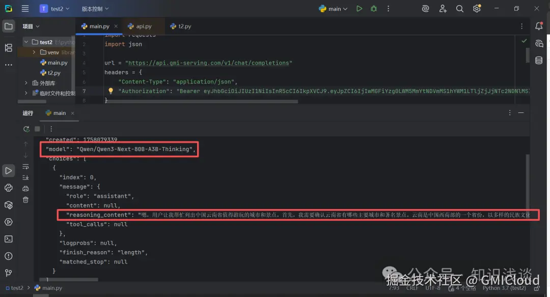
Task: Open the main hamburger menu
Action: click(x=25, y=9)
